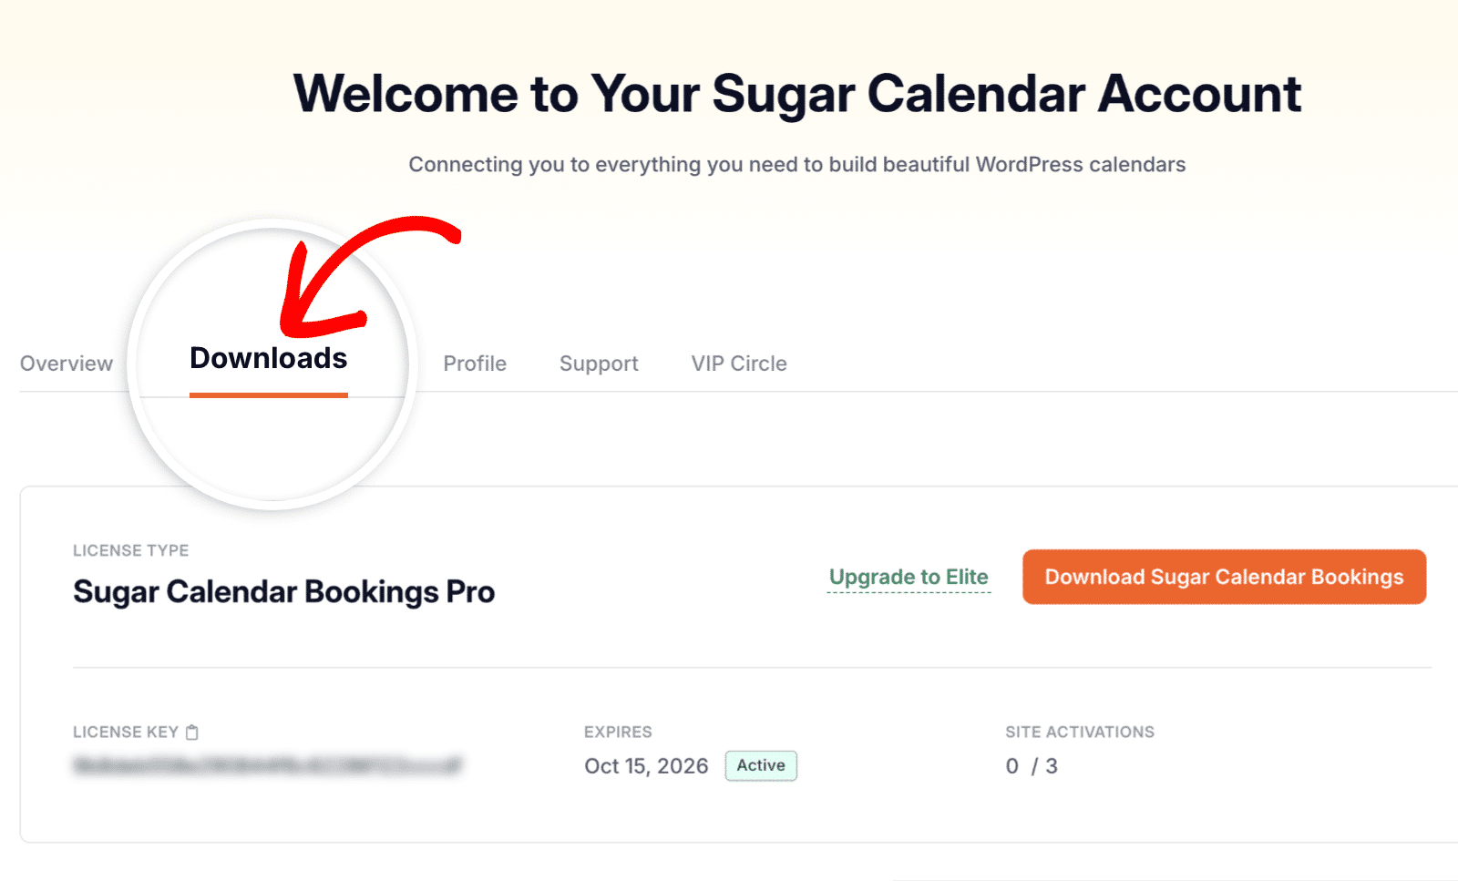Click the LICENSE KEY label text
This screenshot has width=1458, height=881.
[126, 732]
